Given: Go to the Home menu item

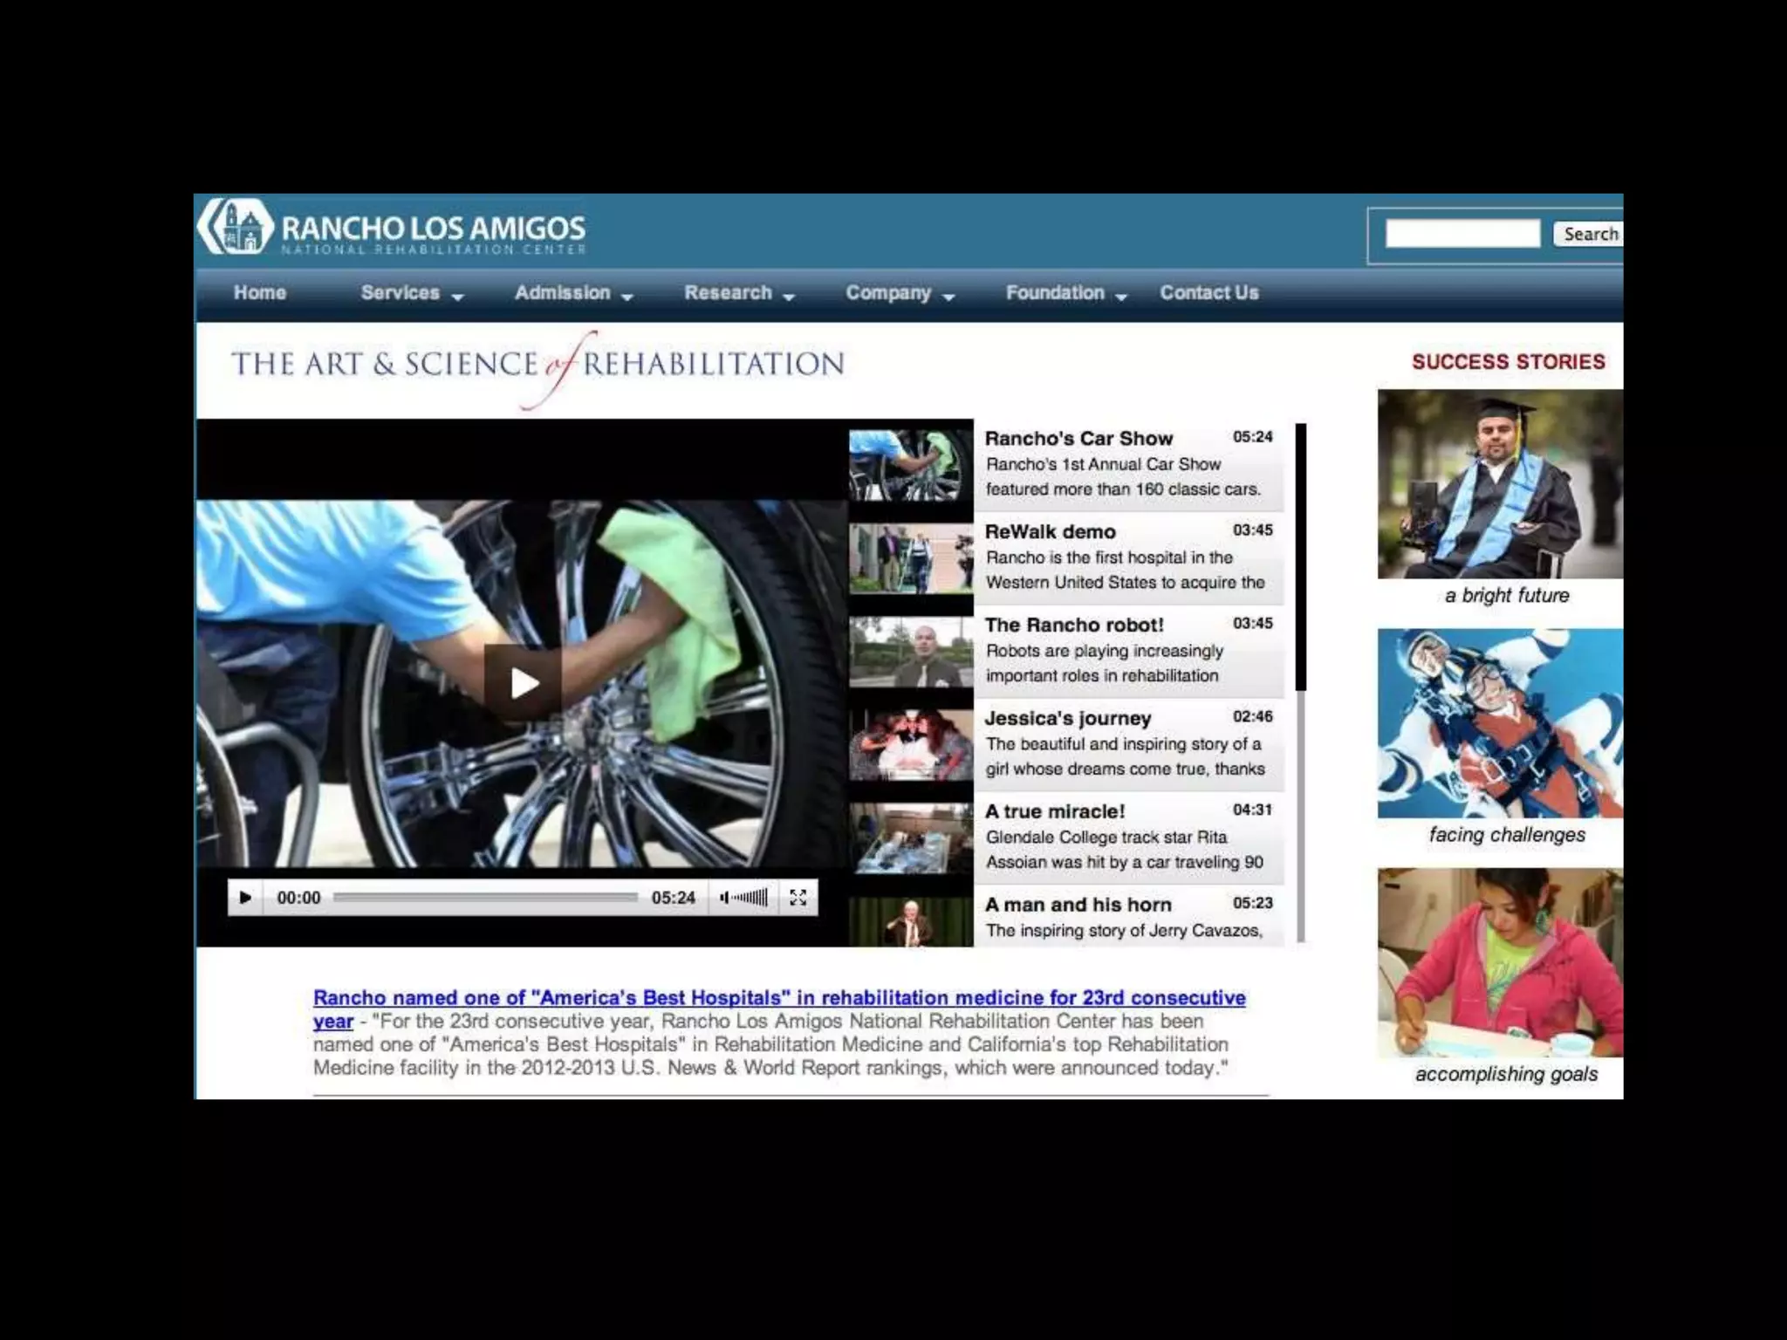Looking at the screenshot, I should pos(259,293).
